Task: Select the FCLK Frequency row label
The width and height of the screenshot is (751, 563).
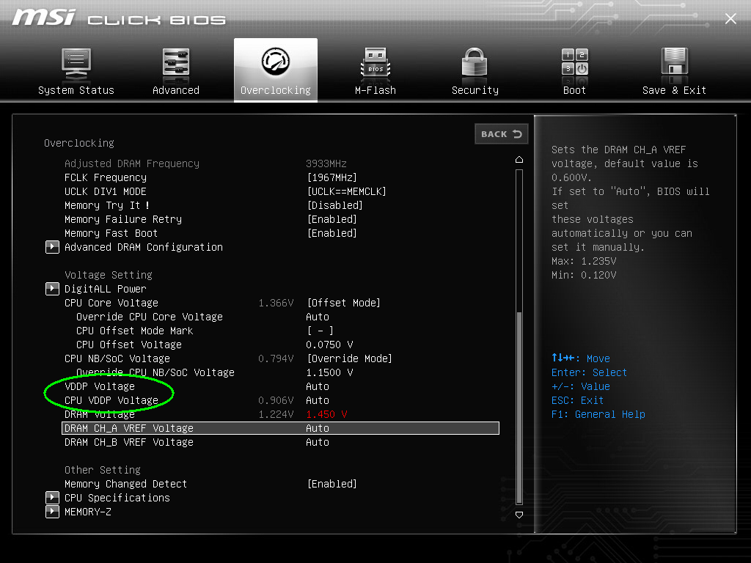Action: pos(106,177)
